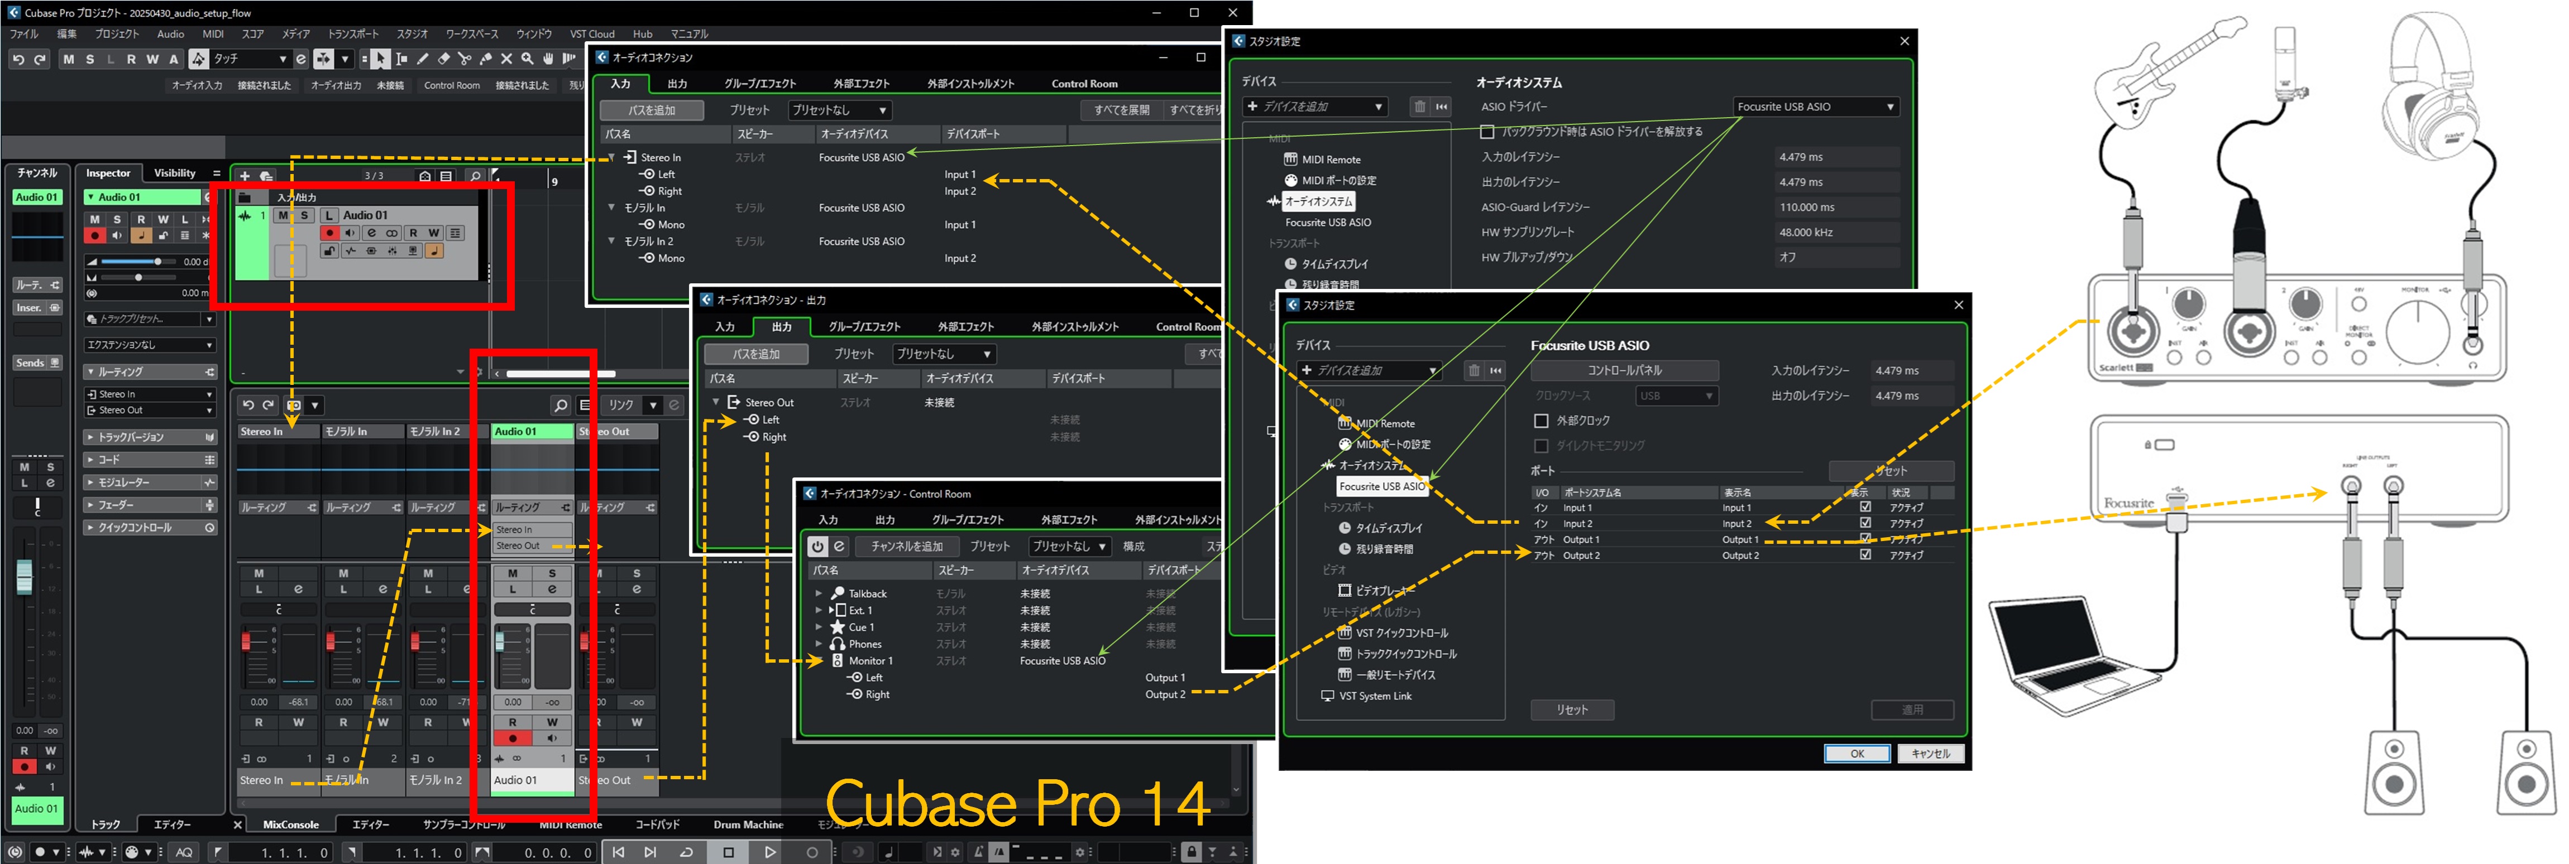2569x864 pixels.
Task: Click キャンセル in Studio Setup dialog
Action: [x=1931, y=754]
